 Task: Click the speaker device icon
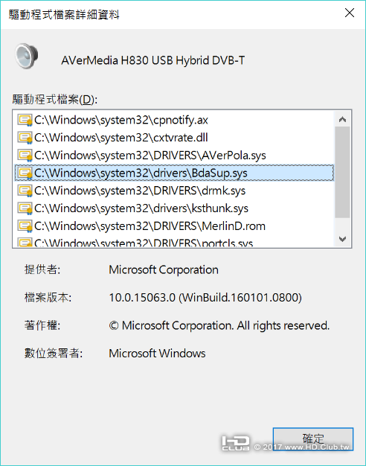pyautogui.click(x=27, y=56)
